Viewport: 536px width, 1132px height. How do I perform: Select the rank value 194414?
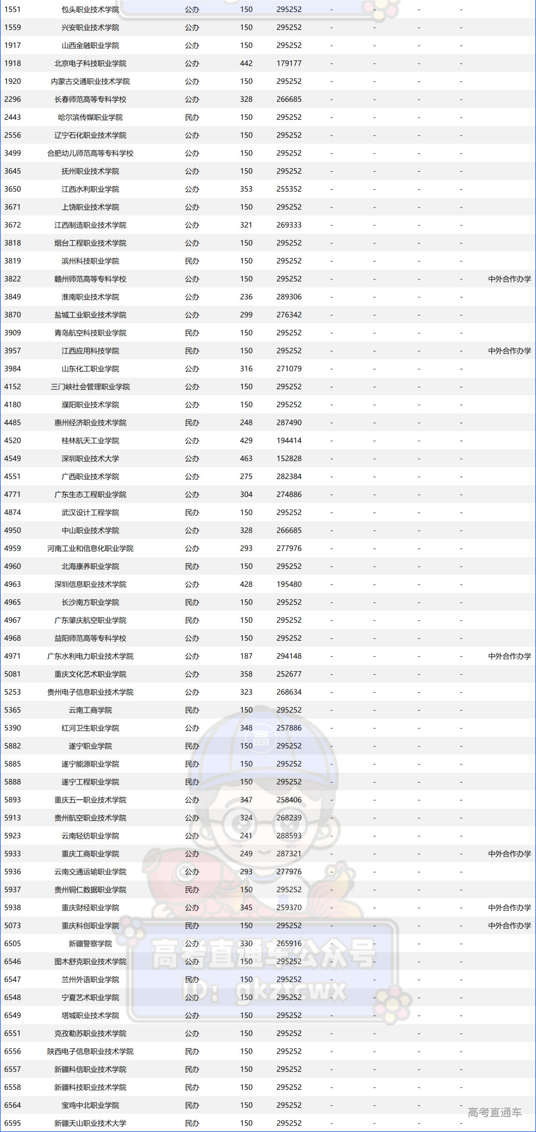[289, 441]
